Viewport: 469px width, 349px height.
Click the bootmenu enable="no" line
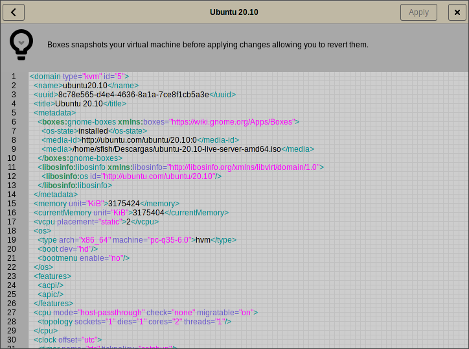coord(84,258)
